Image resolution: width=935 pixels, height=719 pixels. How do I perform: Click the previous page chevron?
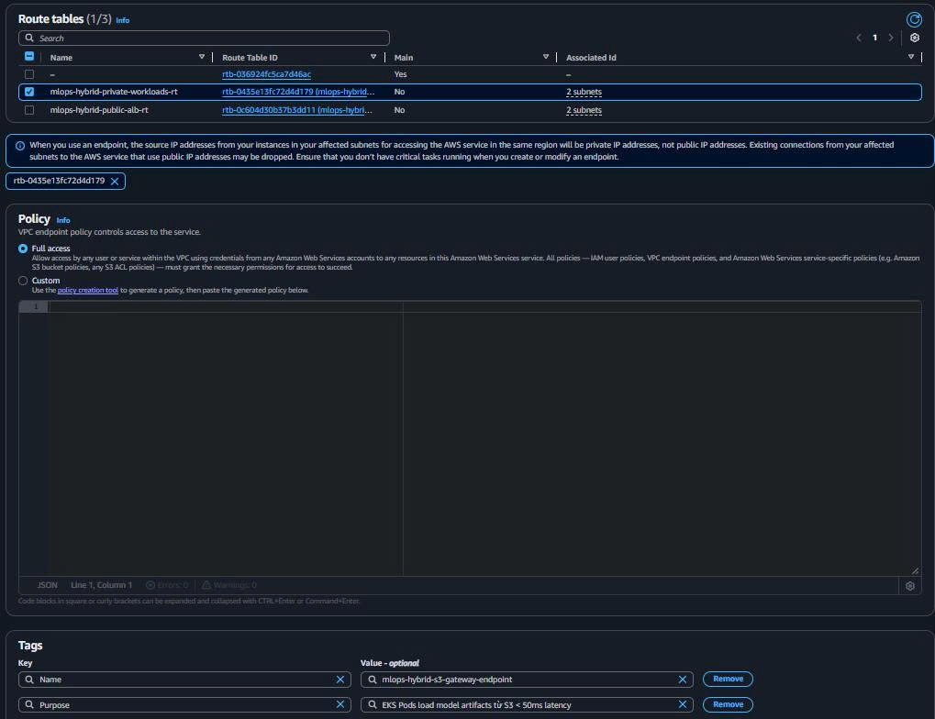[x=858, y=39]
